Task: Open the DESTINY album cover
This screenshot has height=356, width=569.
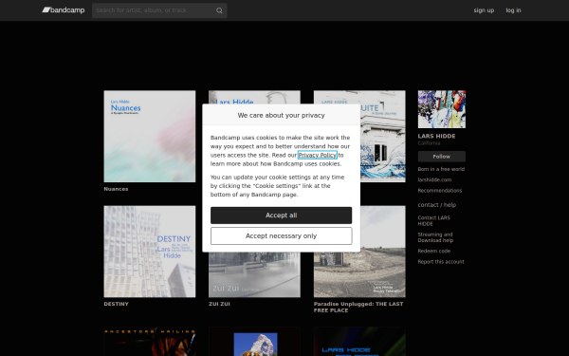Action: 150,252
